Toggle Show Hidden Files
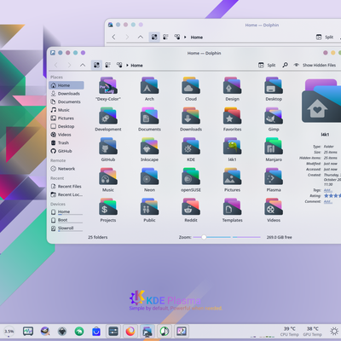Image resolution: width=341 pixels, height=341 pixels. click(315, 65)
